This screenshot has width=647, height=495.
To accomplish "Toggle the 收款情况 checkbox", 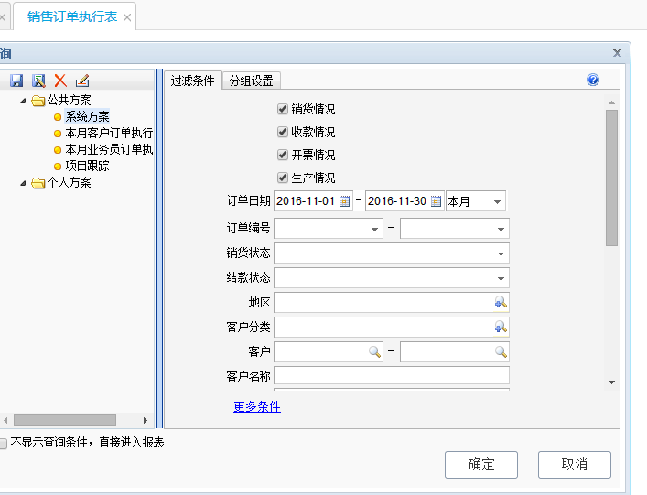I will click(x=283, y=132).
